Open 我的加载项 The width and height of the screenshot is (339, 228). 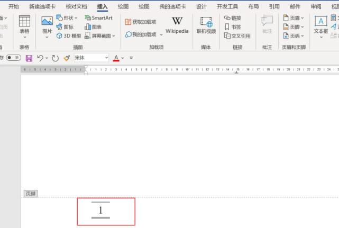(141, 34)
